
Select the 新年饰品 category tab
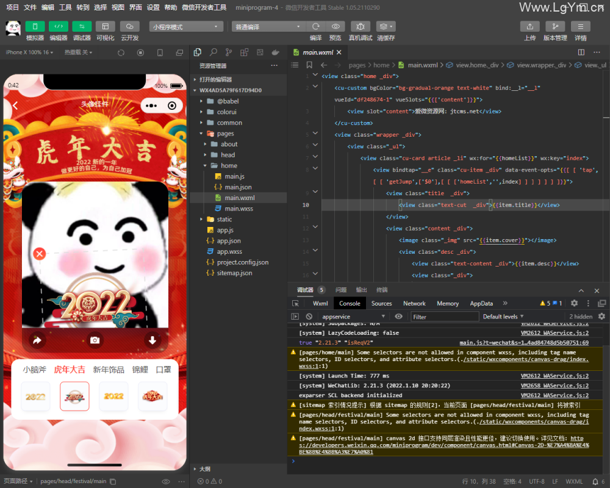pyautogui.click(x=109, y=370)
